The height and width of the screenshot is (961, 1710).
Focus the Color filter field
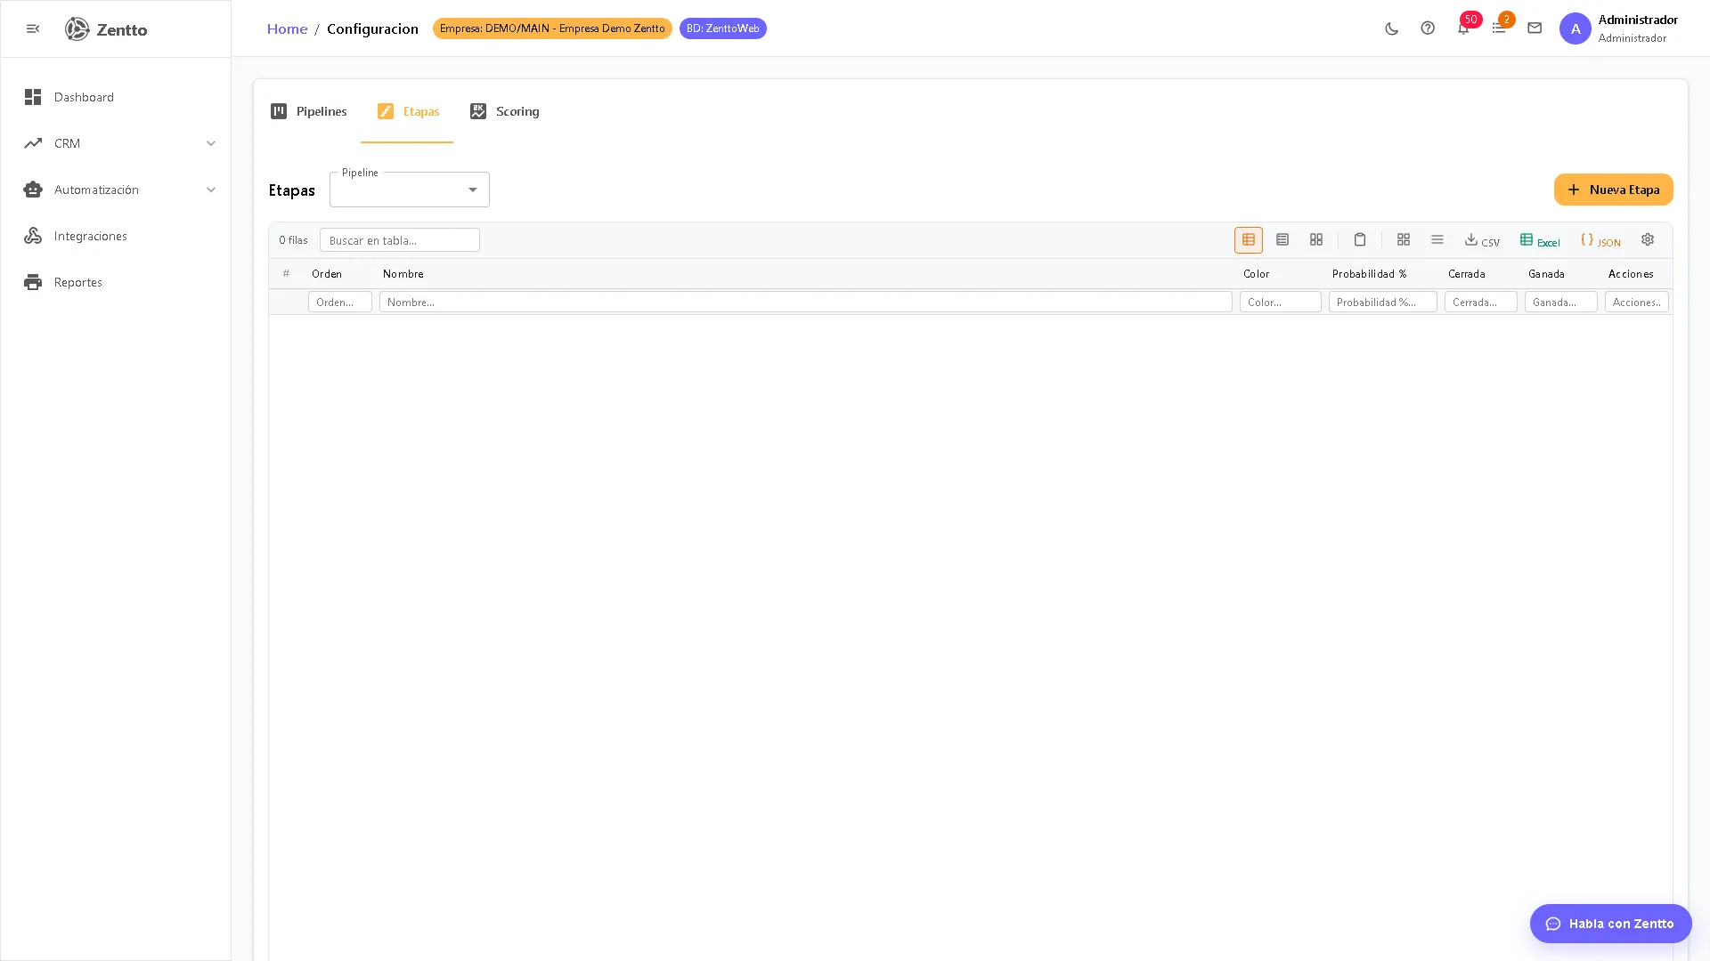click(1281, 303)
